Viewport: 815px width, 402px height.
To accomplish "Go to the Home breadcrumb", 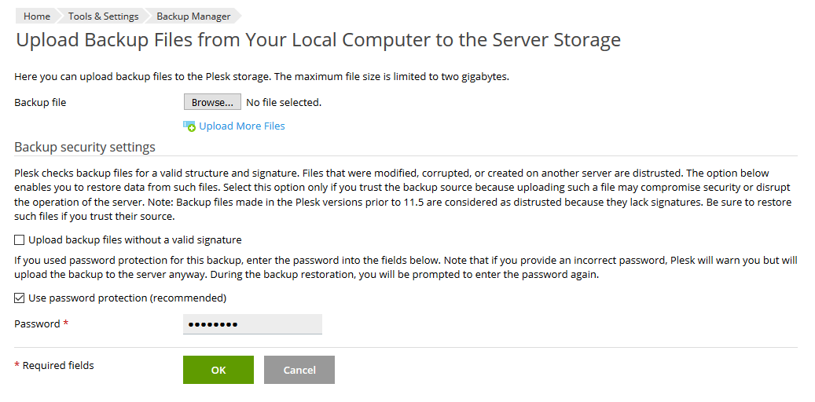I will click(37, 16).
